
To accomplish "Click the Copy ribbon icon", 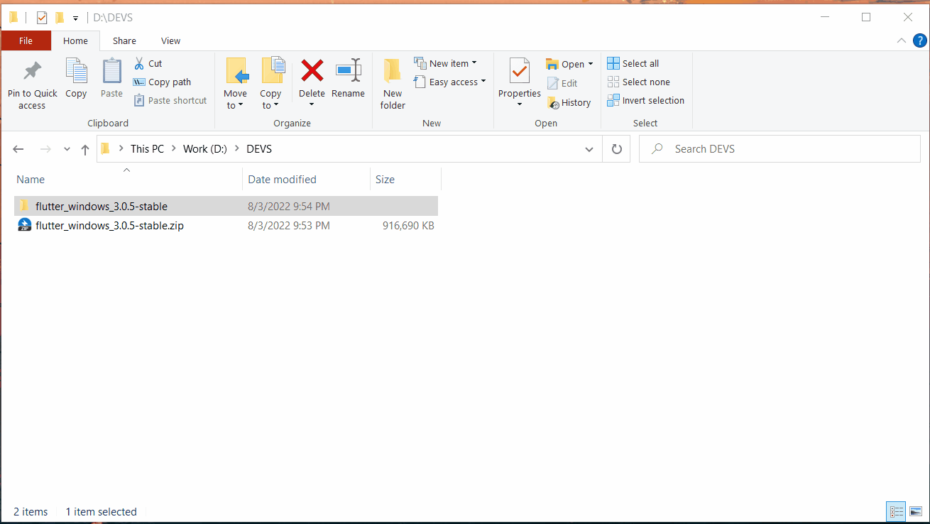I will pyautogui.click(x=76, y=71).
